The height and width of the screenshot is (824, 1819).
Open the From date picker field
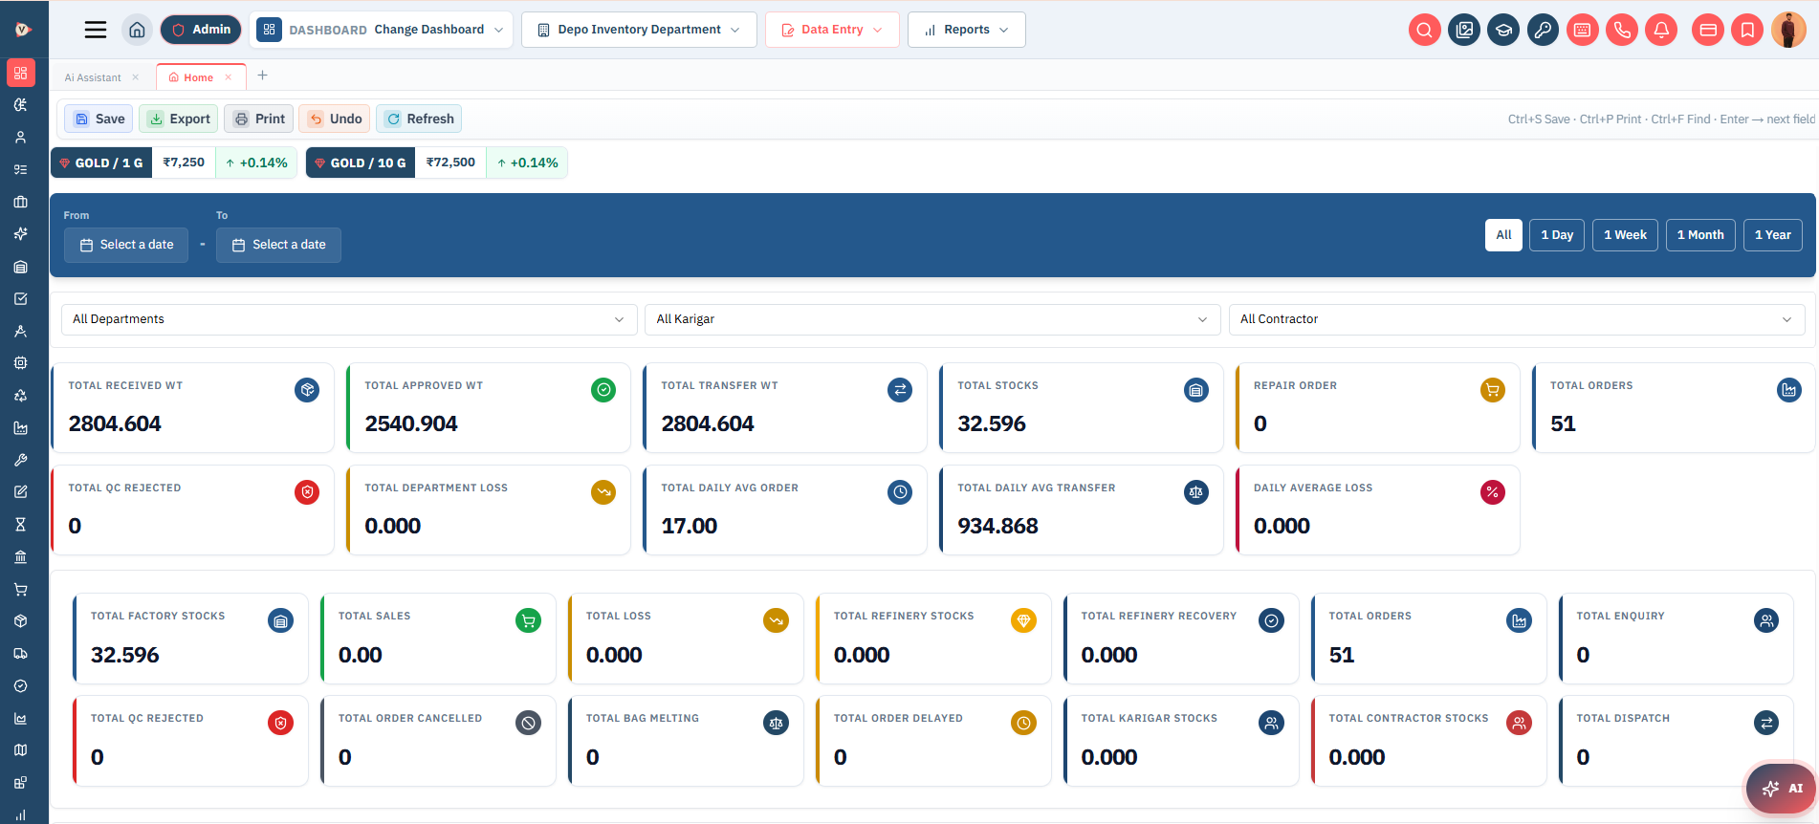126,245
